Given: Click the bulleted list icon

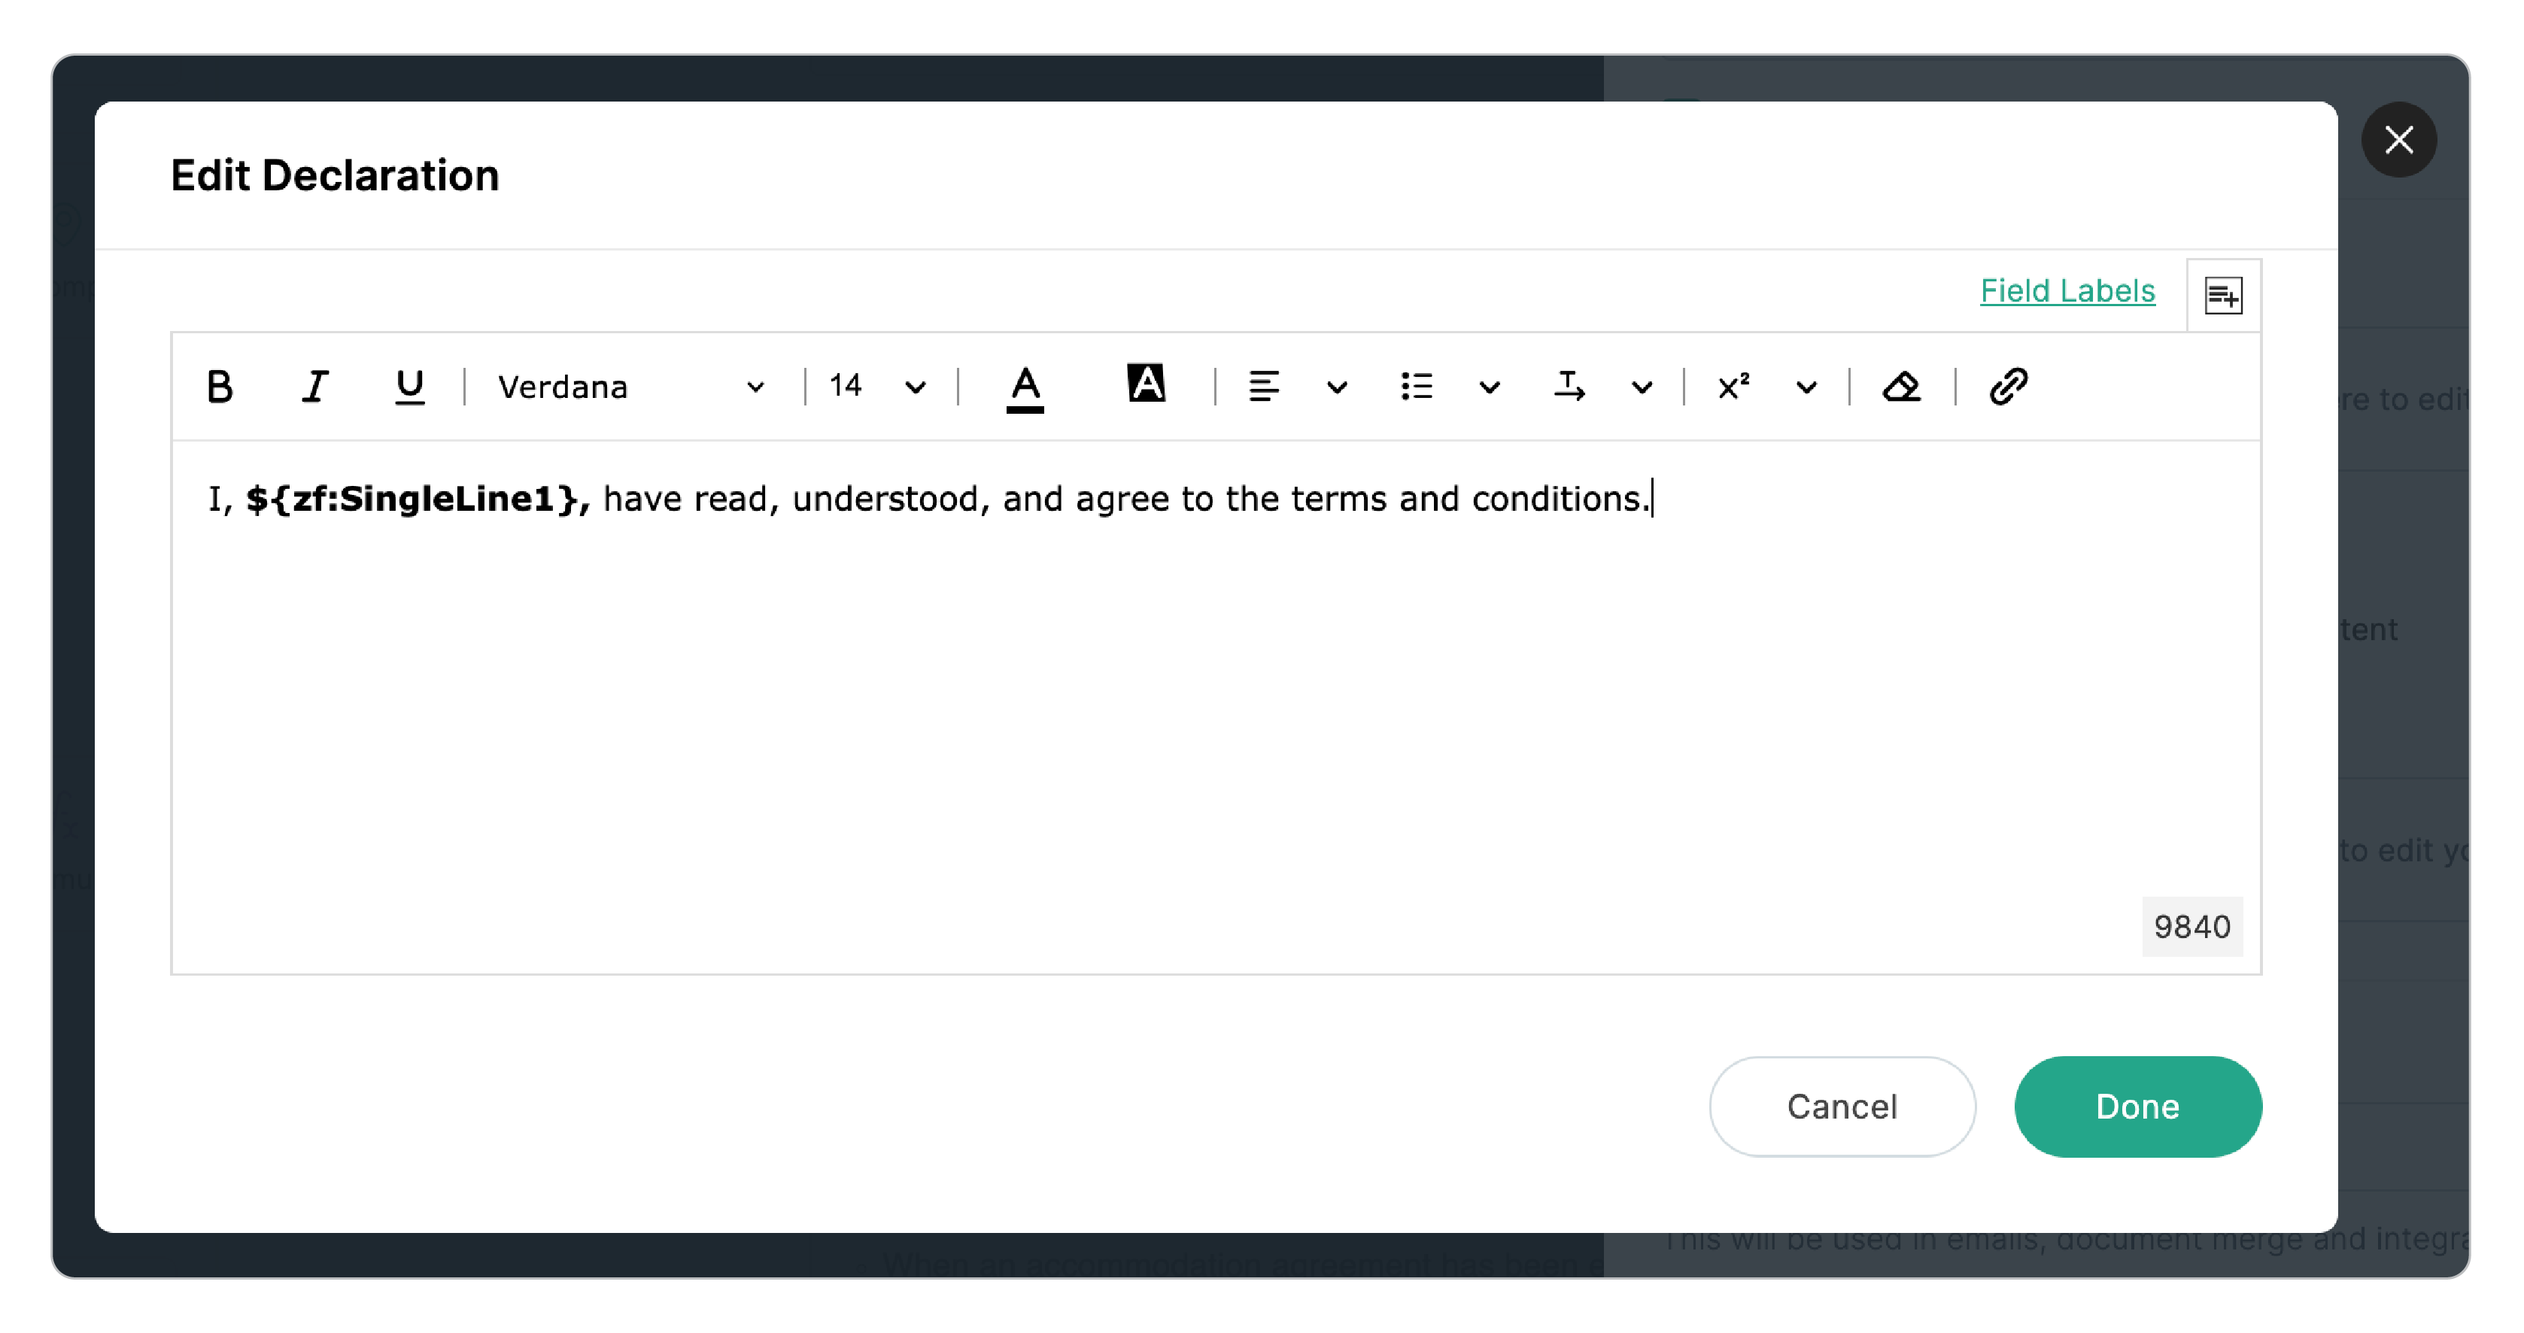Looking at the screenshot, I should tap(1417, 387).
